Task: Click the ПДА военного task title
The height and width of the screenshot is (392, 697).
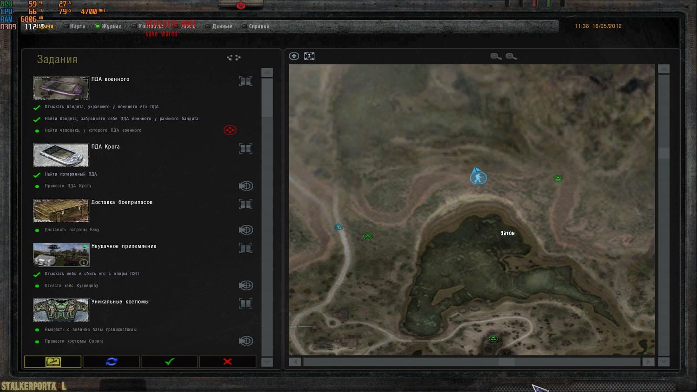Action: (110, 79)
